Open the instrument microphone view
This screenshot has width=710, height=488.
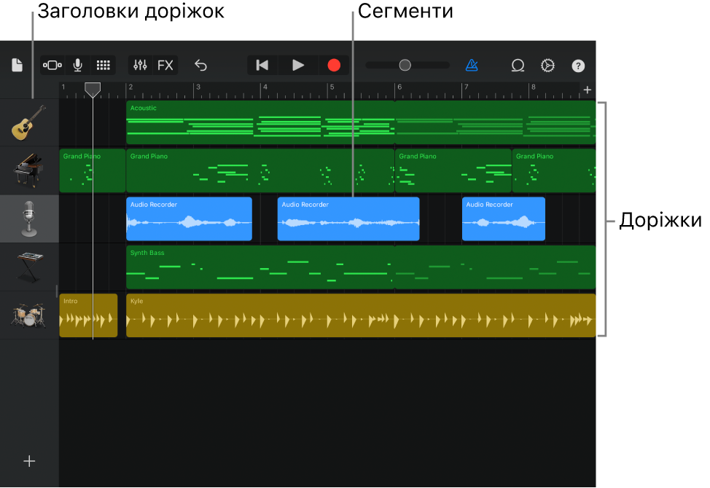78,65
